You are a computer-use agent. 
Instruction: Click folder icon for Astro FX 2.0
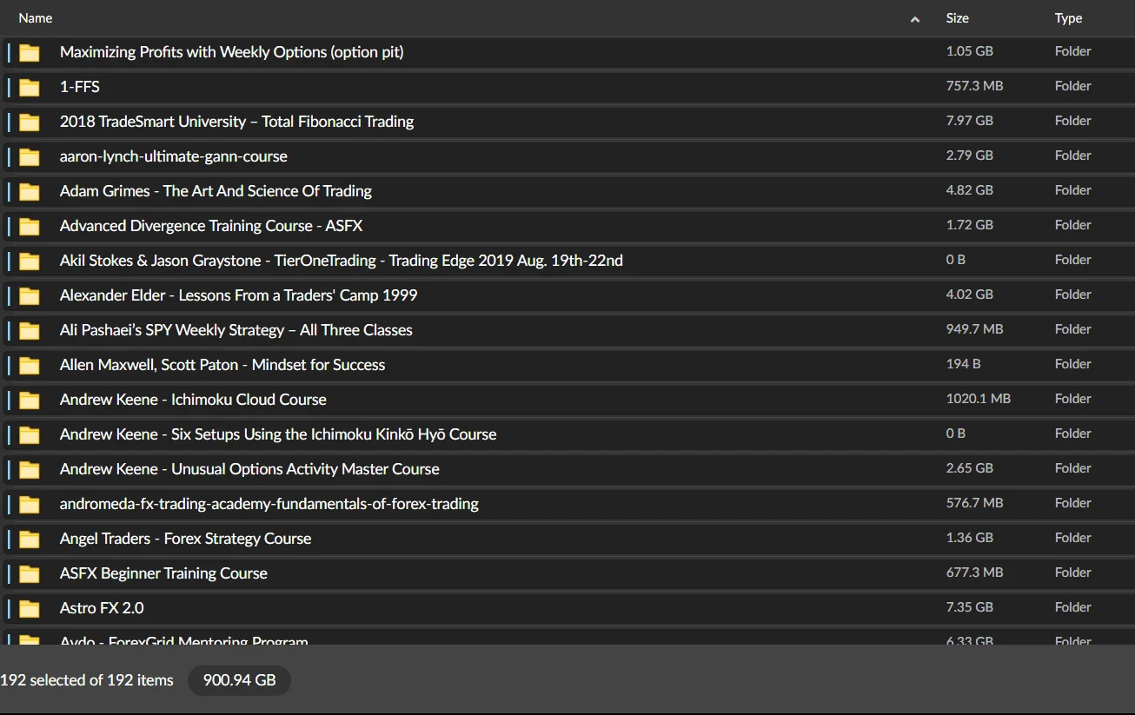pos(30,609)
